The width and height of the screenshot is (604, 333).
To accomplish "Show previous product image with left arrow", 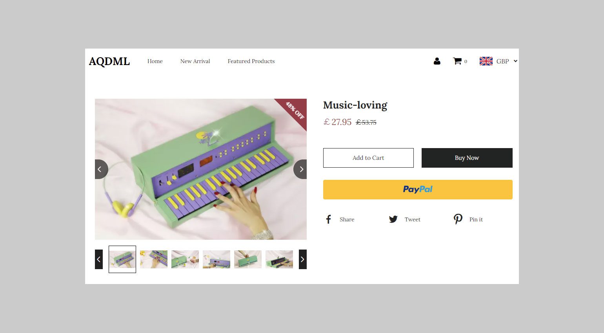I will 101,169.
